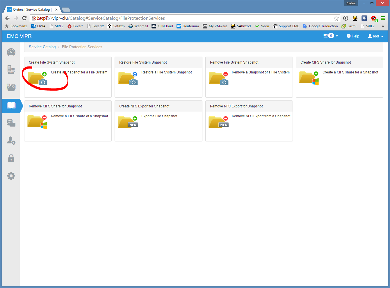Open the Neon bookmark
Viewport: 390px width, 288px height.
[x=262, y=26]
